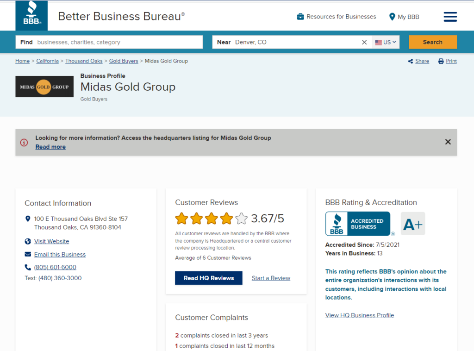The height and width of the screenshot is (351, 474).
Task: Open View HQ Business Profile link
Action: tap(360, 315)
